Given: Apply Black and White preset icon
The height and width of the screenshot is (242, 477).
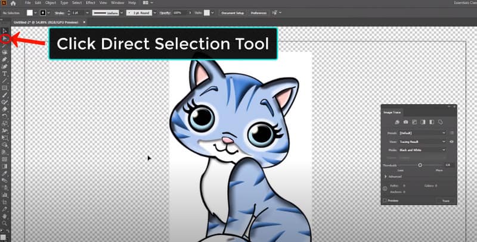Looking at the screenshot, I should point(431,122).
